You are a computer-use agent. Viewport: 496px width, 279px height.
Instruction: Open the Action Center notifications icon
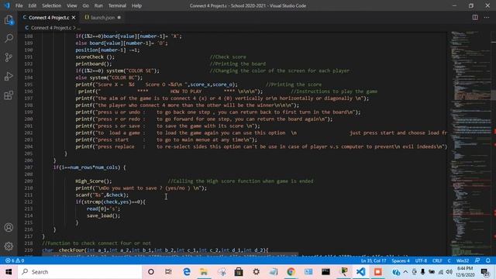pyautogui.click(x=485, y=272)
